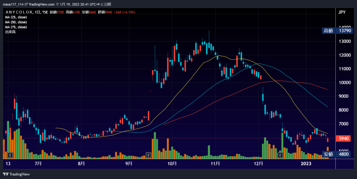Click the 8000 price axis label
Image resolution: width=357 pixels, height=179 pixels.
click(x=343, y=110)
